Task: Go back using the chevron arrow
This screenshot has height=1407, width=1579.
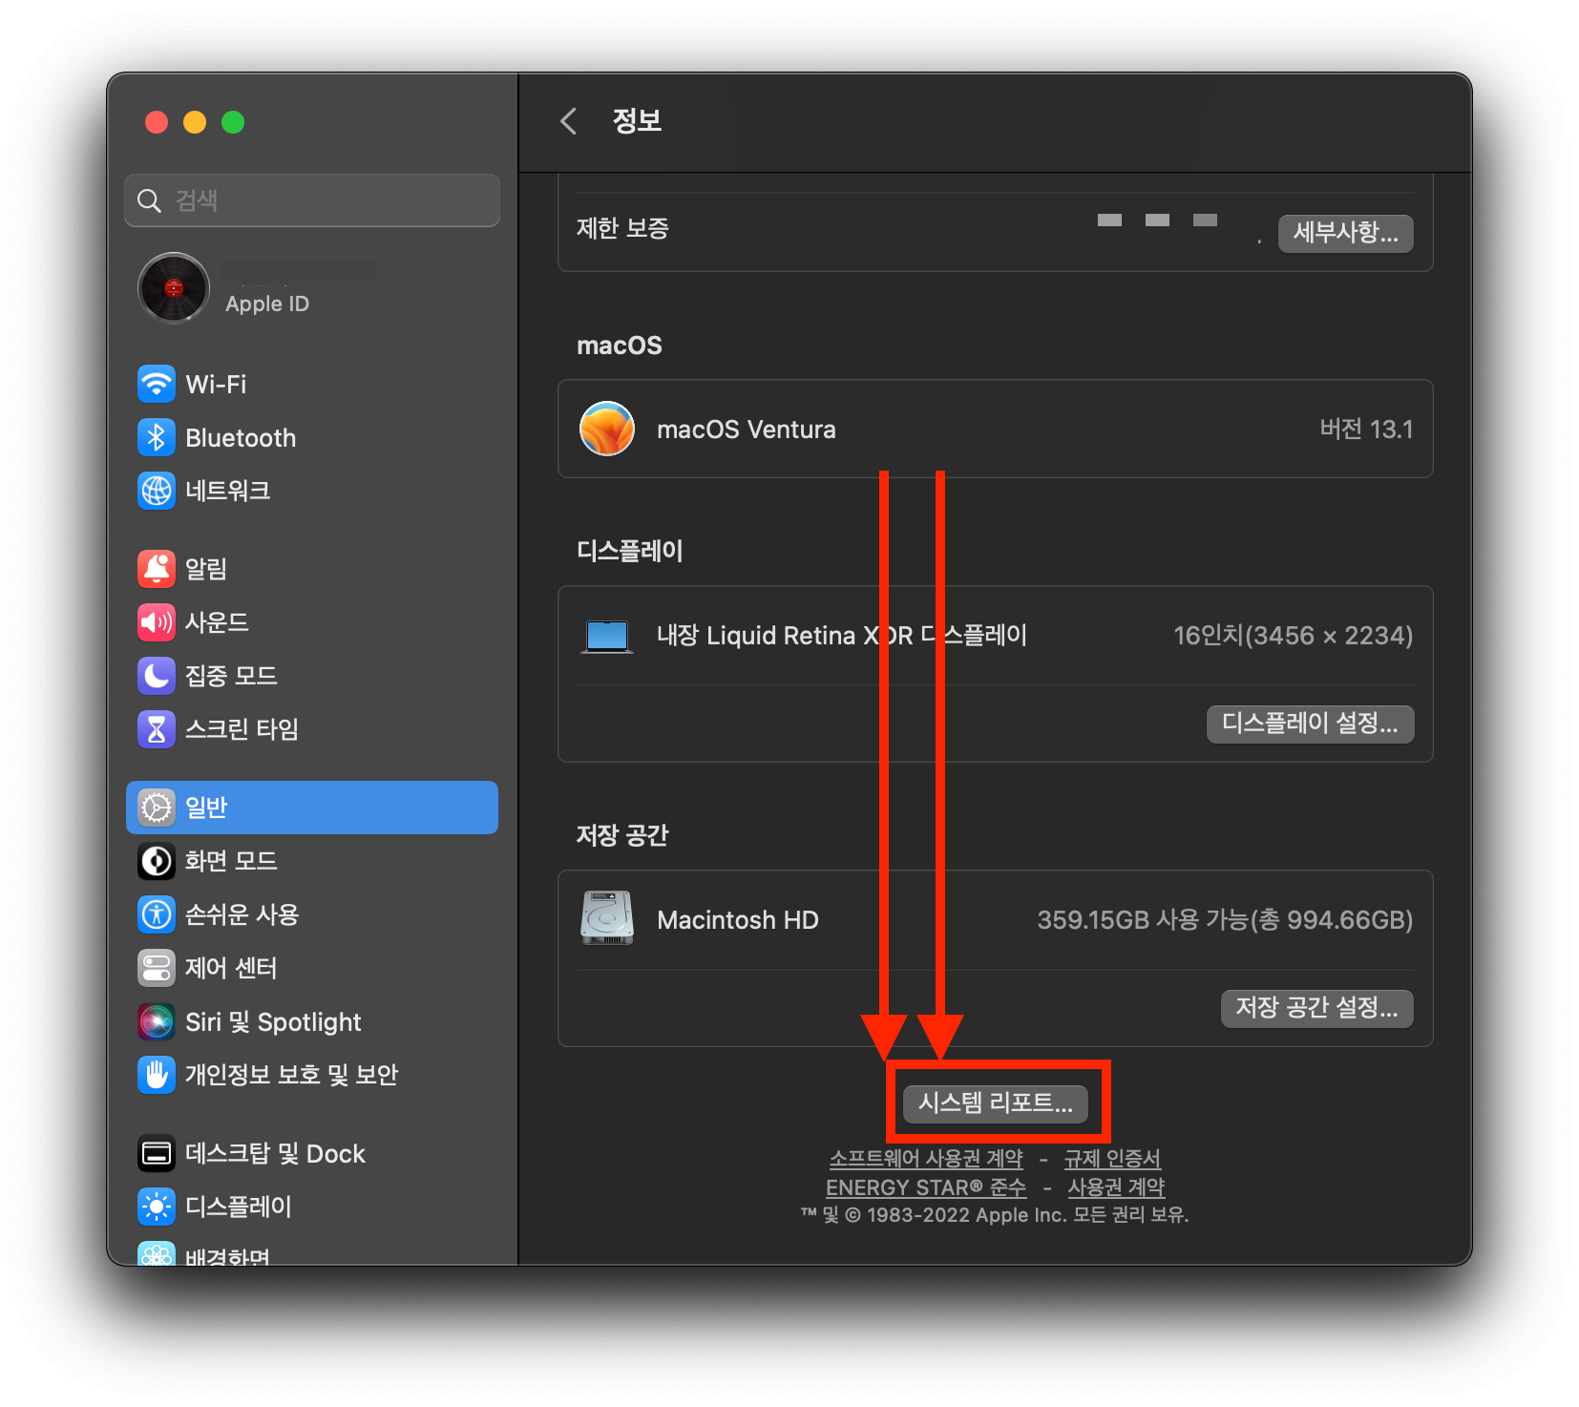Action: tap(569, 121)
